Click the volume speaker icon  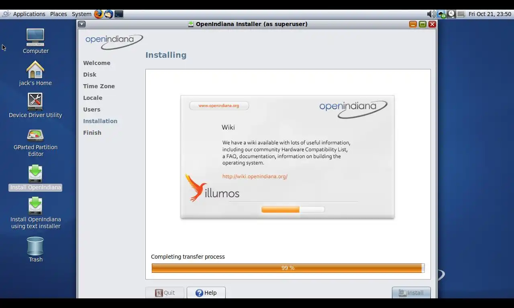coord(431,14)
